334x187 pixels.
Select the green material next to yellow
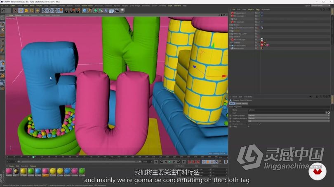coord(31,171)
